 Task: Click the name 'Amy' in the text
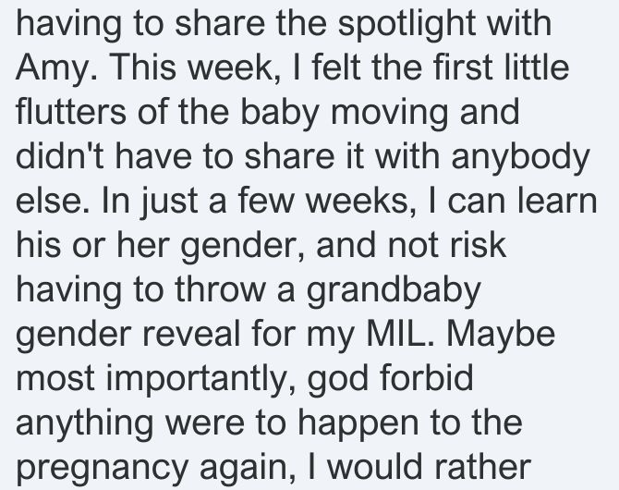click(x=53, y=68)
